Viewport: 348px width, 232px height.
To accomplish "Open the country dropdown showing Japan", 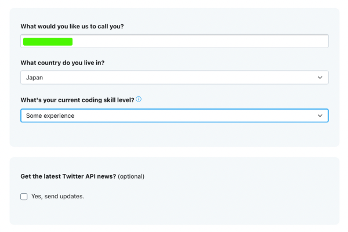I will pyautogui.click(x=174, y=77).
